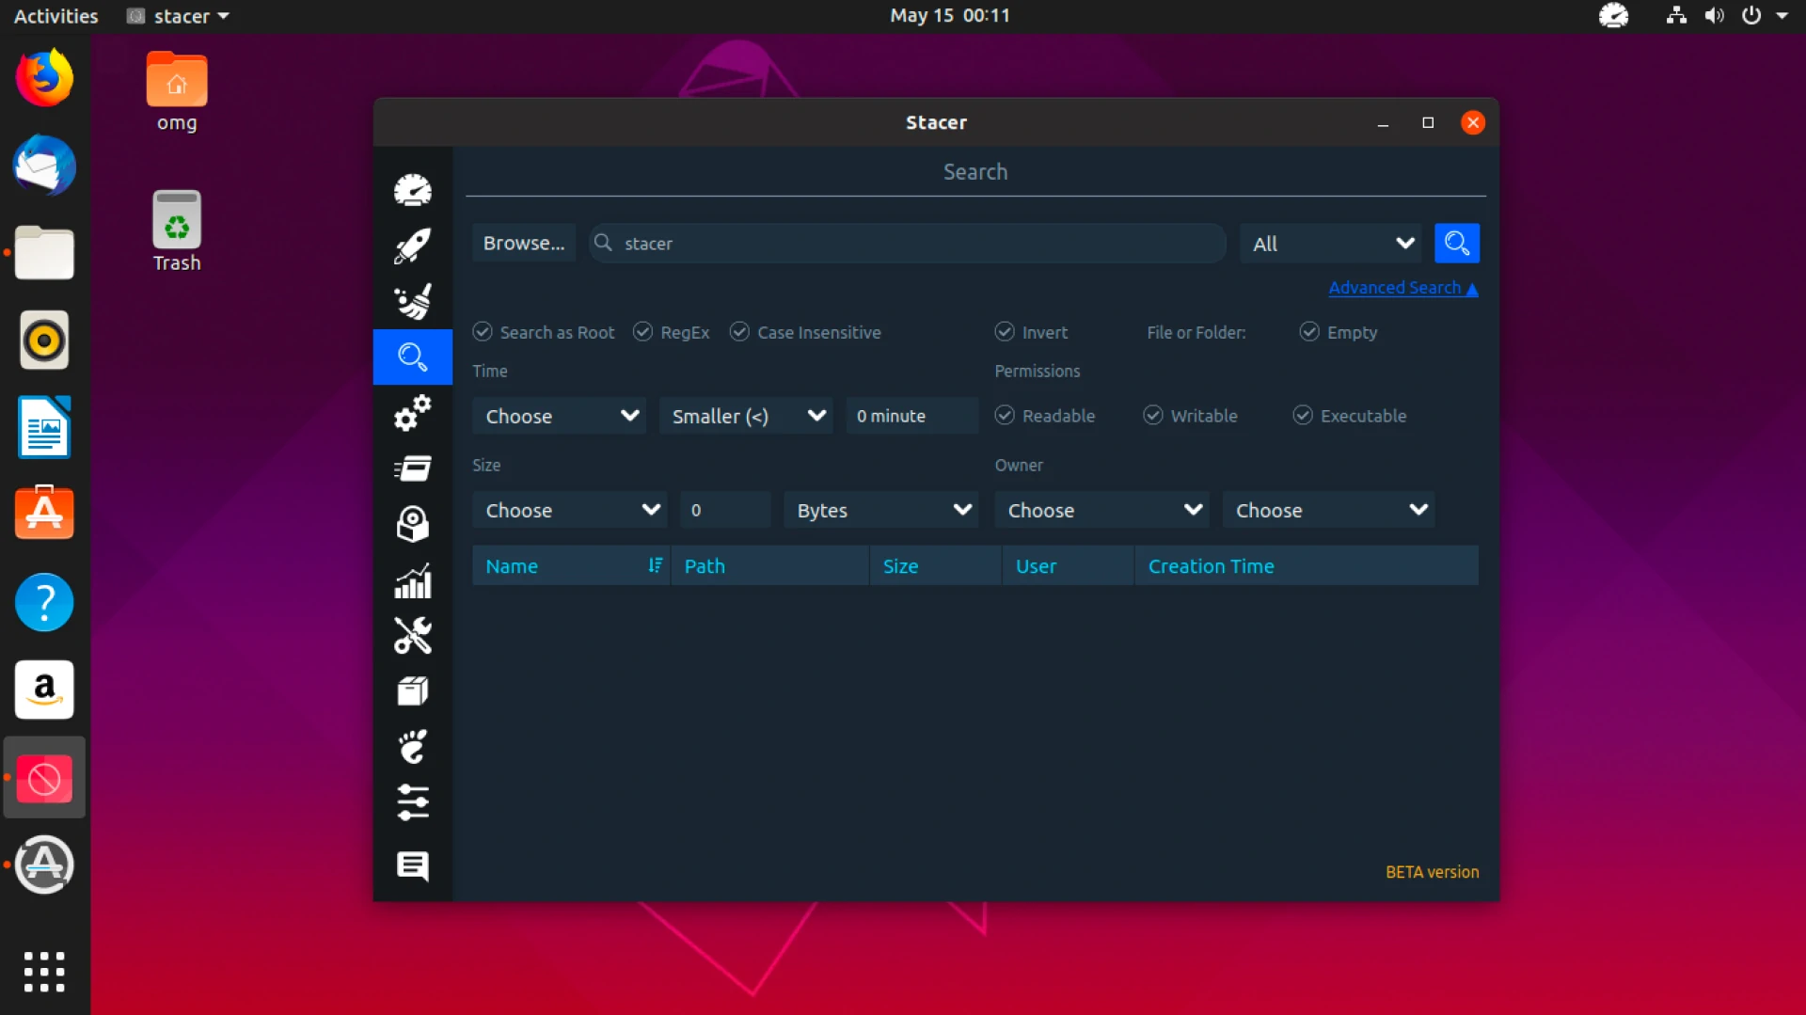Toggle Writable permission checkbox

[x=1190, y=416]
